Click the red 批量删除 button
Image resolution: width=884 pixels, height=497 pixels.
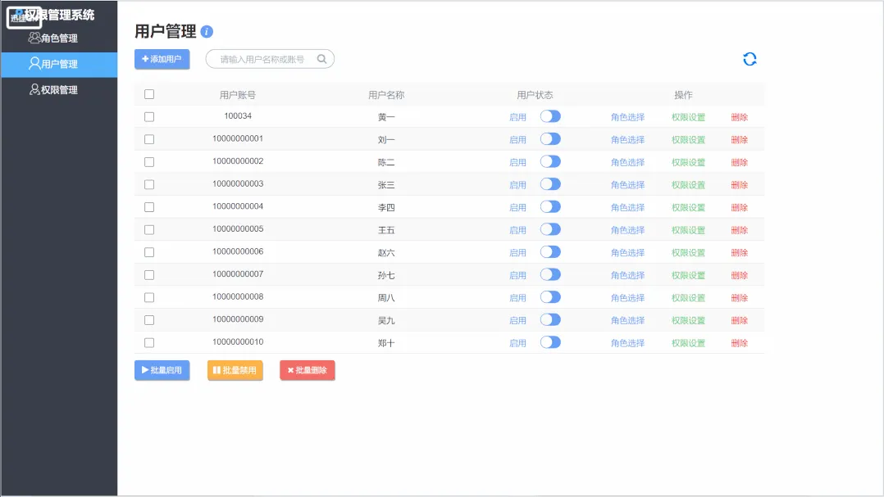click(x=308, y=370)
